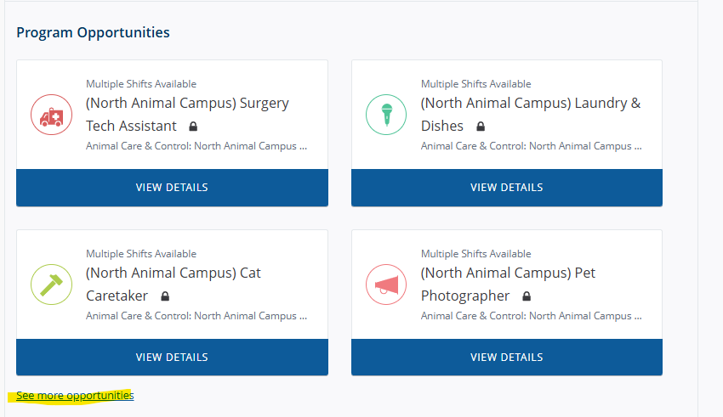The image size is (723, 417).
Task: Open the See more opportunities link
Action: [x=75, y=396]
